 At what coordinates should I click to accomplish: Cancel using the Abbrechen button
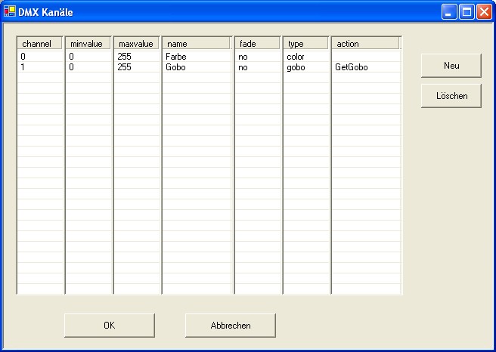pyautogui.click(x=230, y=326)
